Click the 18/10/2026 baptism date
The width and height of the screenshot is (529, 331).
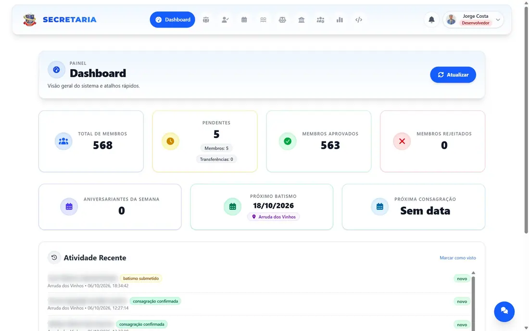[273, 205]
